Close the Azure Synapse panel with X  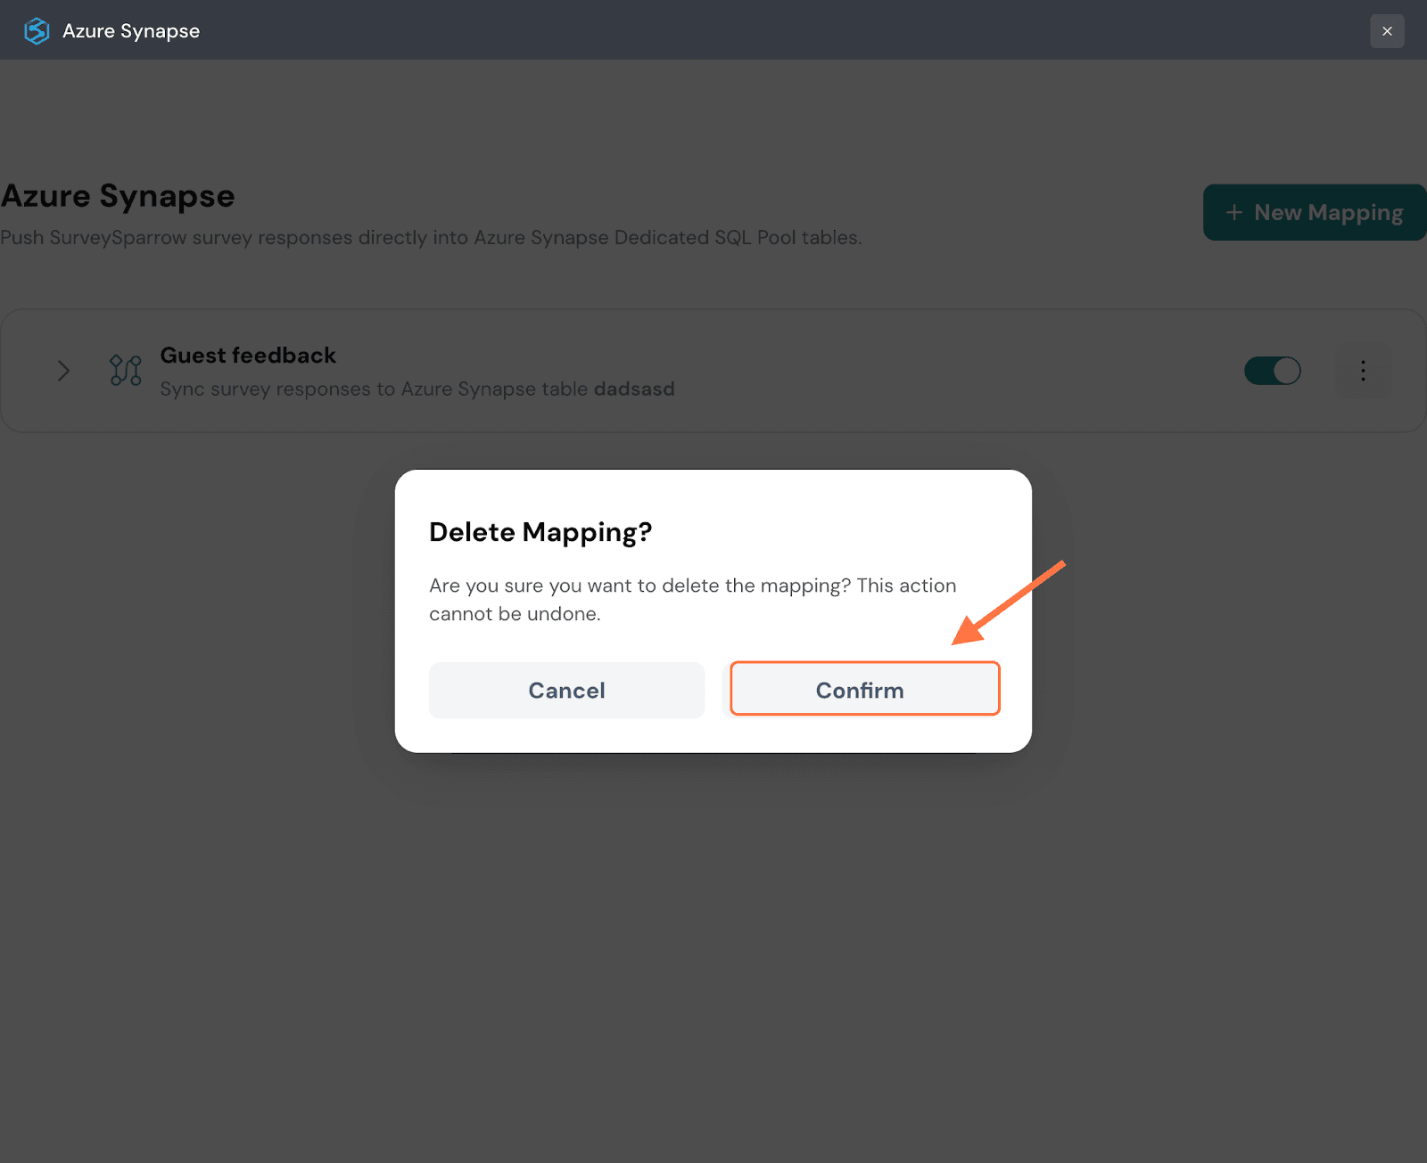pyautogui.click(x=1387, y=31)
